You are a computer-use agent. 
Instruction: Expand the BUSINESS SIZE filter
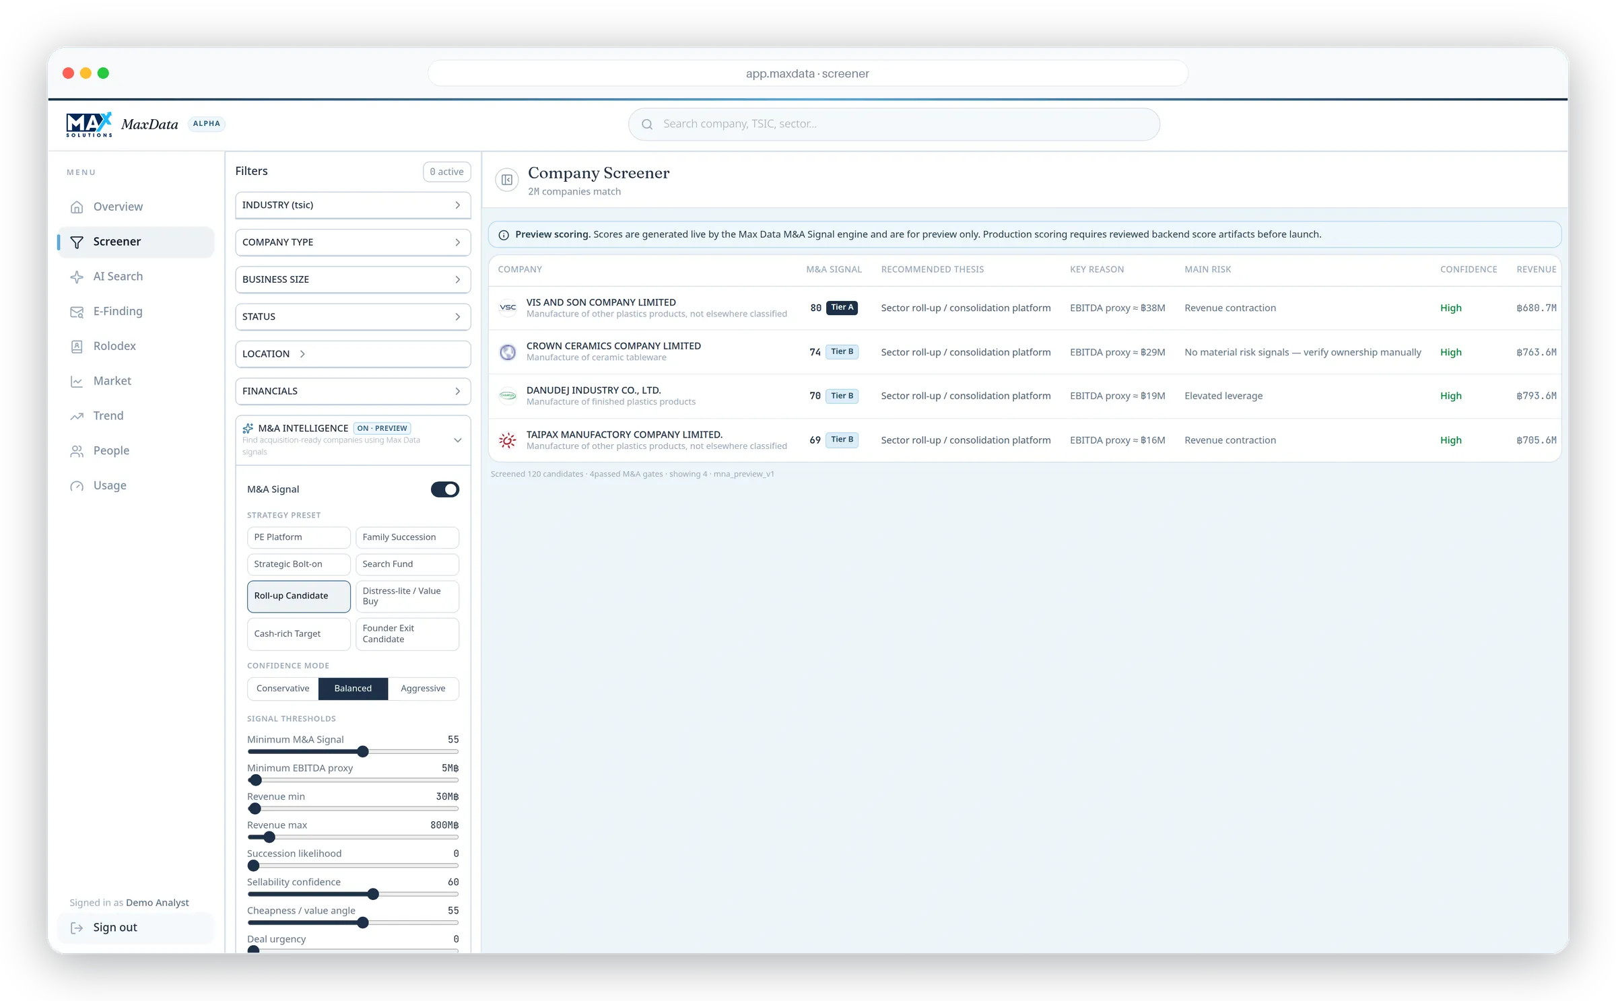pyautogui.click(x=353, y=279)
